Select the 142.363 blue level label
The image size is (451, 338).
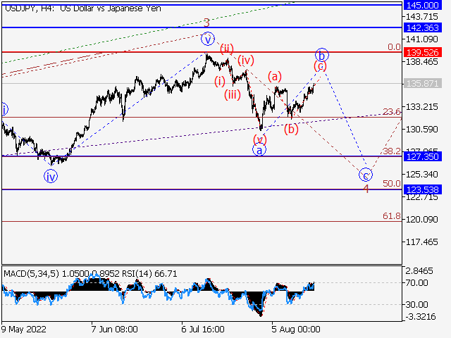click(x=422, y=27)
